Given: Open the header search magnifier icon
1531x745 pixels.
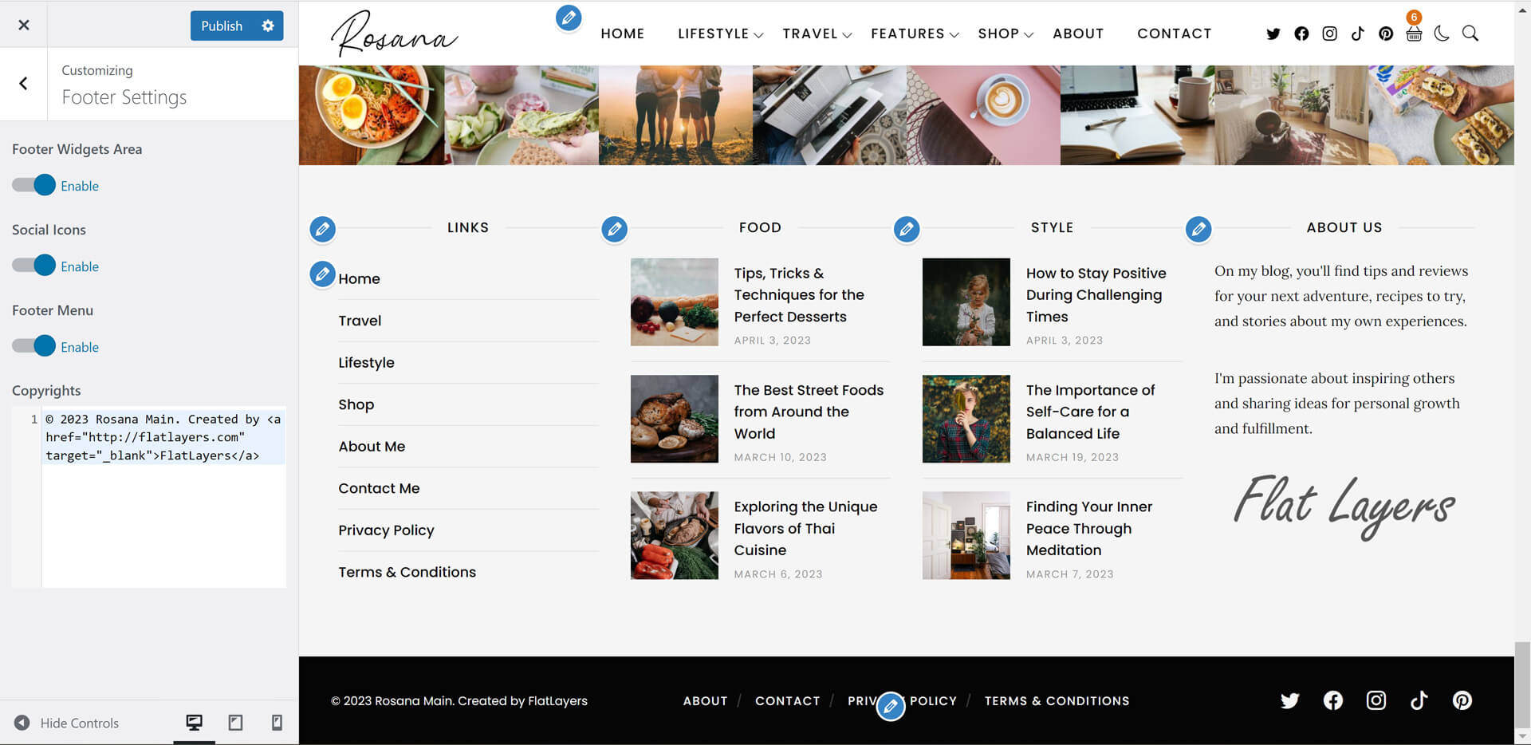Looking at the screenshot, I should 1470,34.
